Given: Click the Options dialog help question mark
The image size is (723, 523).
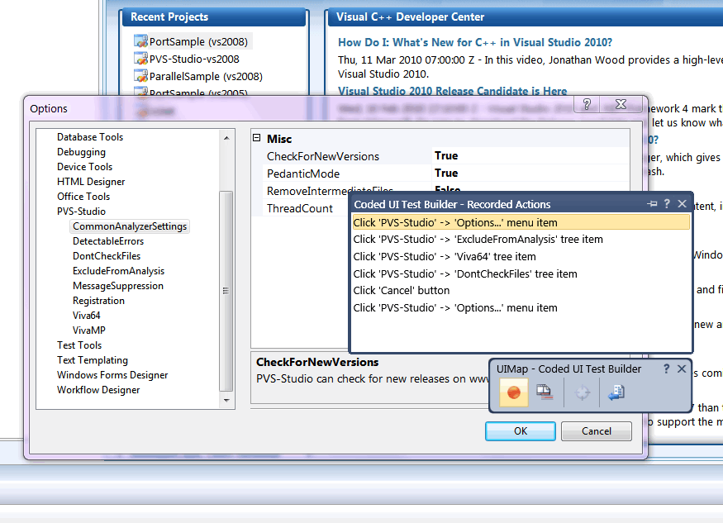Looking at the screenshot, I should point(587,104).
